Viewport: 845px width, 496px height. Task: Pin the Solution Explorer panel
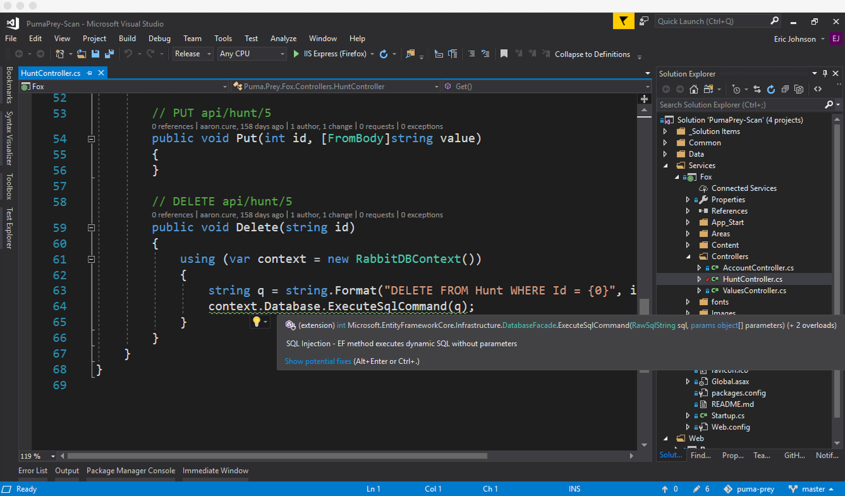click(x=825, y=73)
